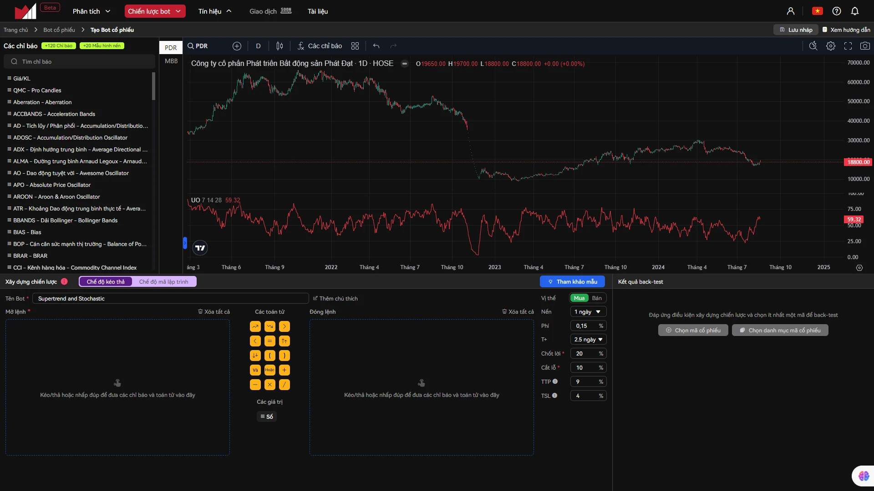The height and width of the screenshot is (491, 874).
Task: Click the Chốt lời percent field
Action: [x=588, y=354]
